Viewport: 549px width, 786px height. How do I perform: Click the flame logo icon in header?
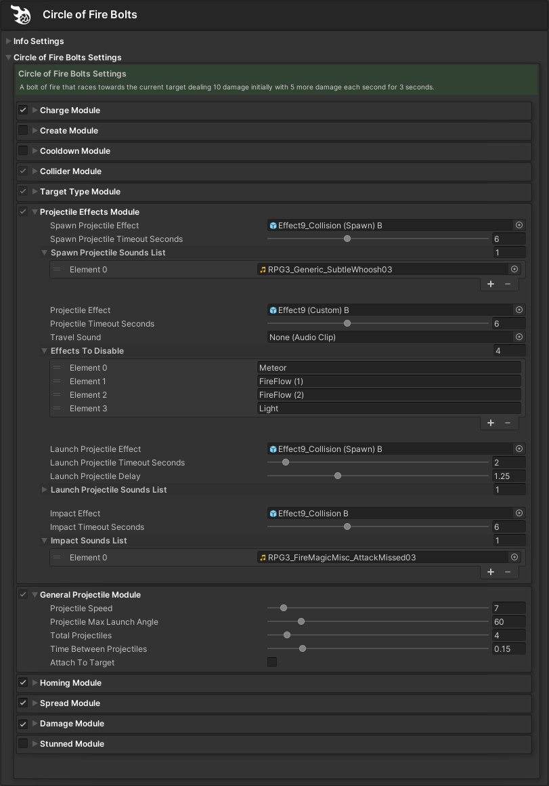tap(21, 14)
